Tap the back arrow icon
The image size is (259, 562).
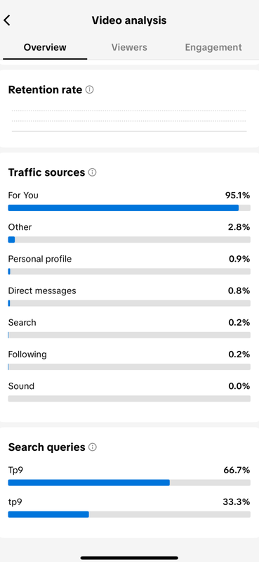(x=7, y=20)
